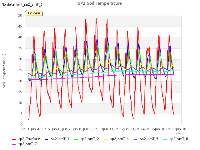Screen dimensions: 200x150
Task: Click the 15 y-axis tick label
Action: [x=20, y=92]
